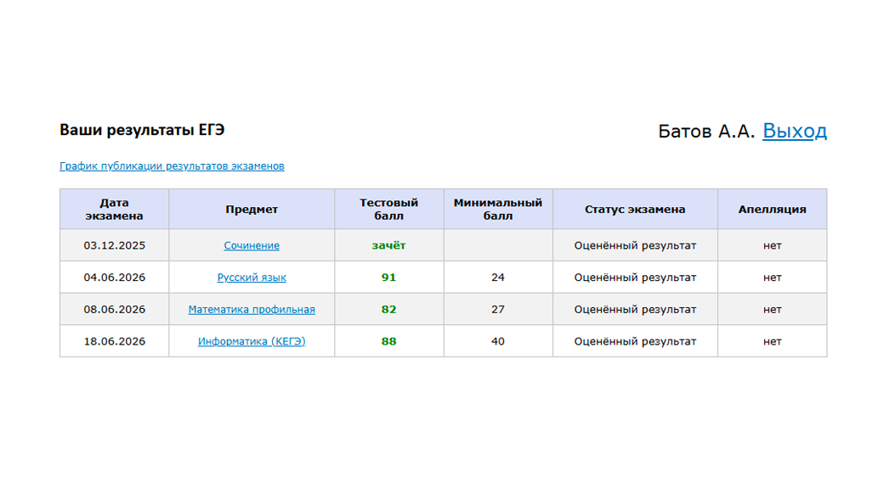Select the Ваши результаты ЕГЭ heading
Screen dimensions: 884x477
click(142, 130)
